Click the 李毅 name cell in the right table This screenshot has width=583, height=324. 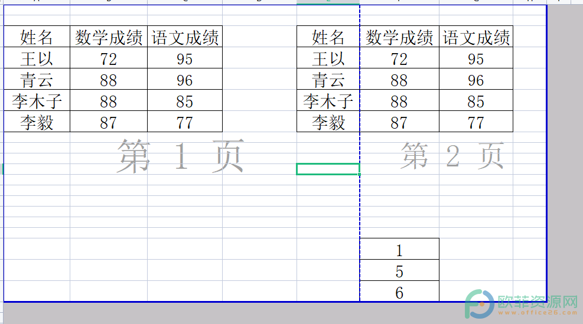pos(328,121)
